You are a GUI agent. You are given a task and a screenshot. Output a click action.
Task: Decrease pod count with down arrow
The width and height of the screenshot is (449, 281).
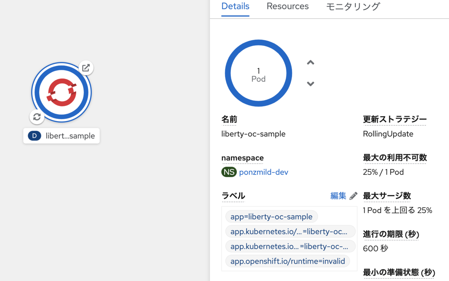(310, 84)
